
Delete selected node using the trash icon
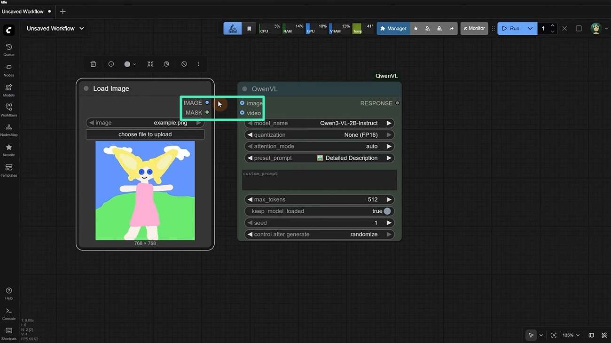click(93, 64)
